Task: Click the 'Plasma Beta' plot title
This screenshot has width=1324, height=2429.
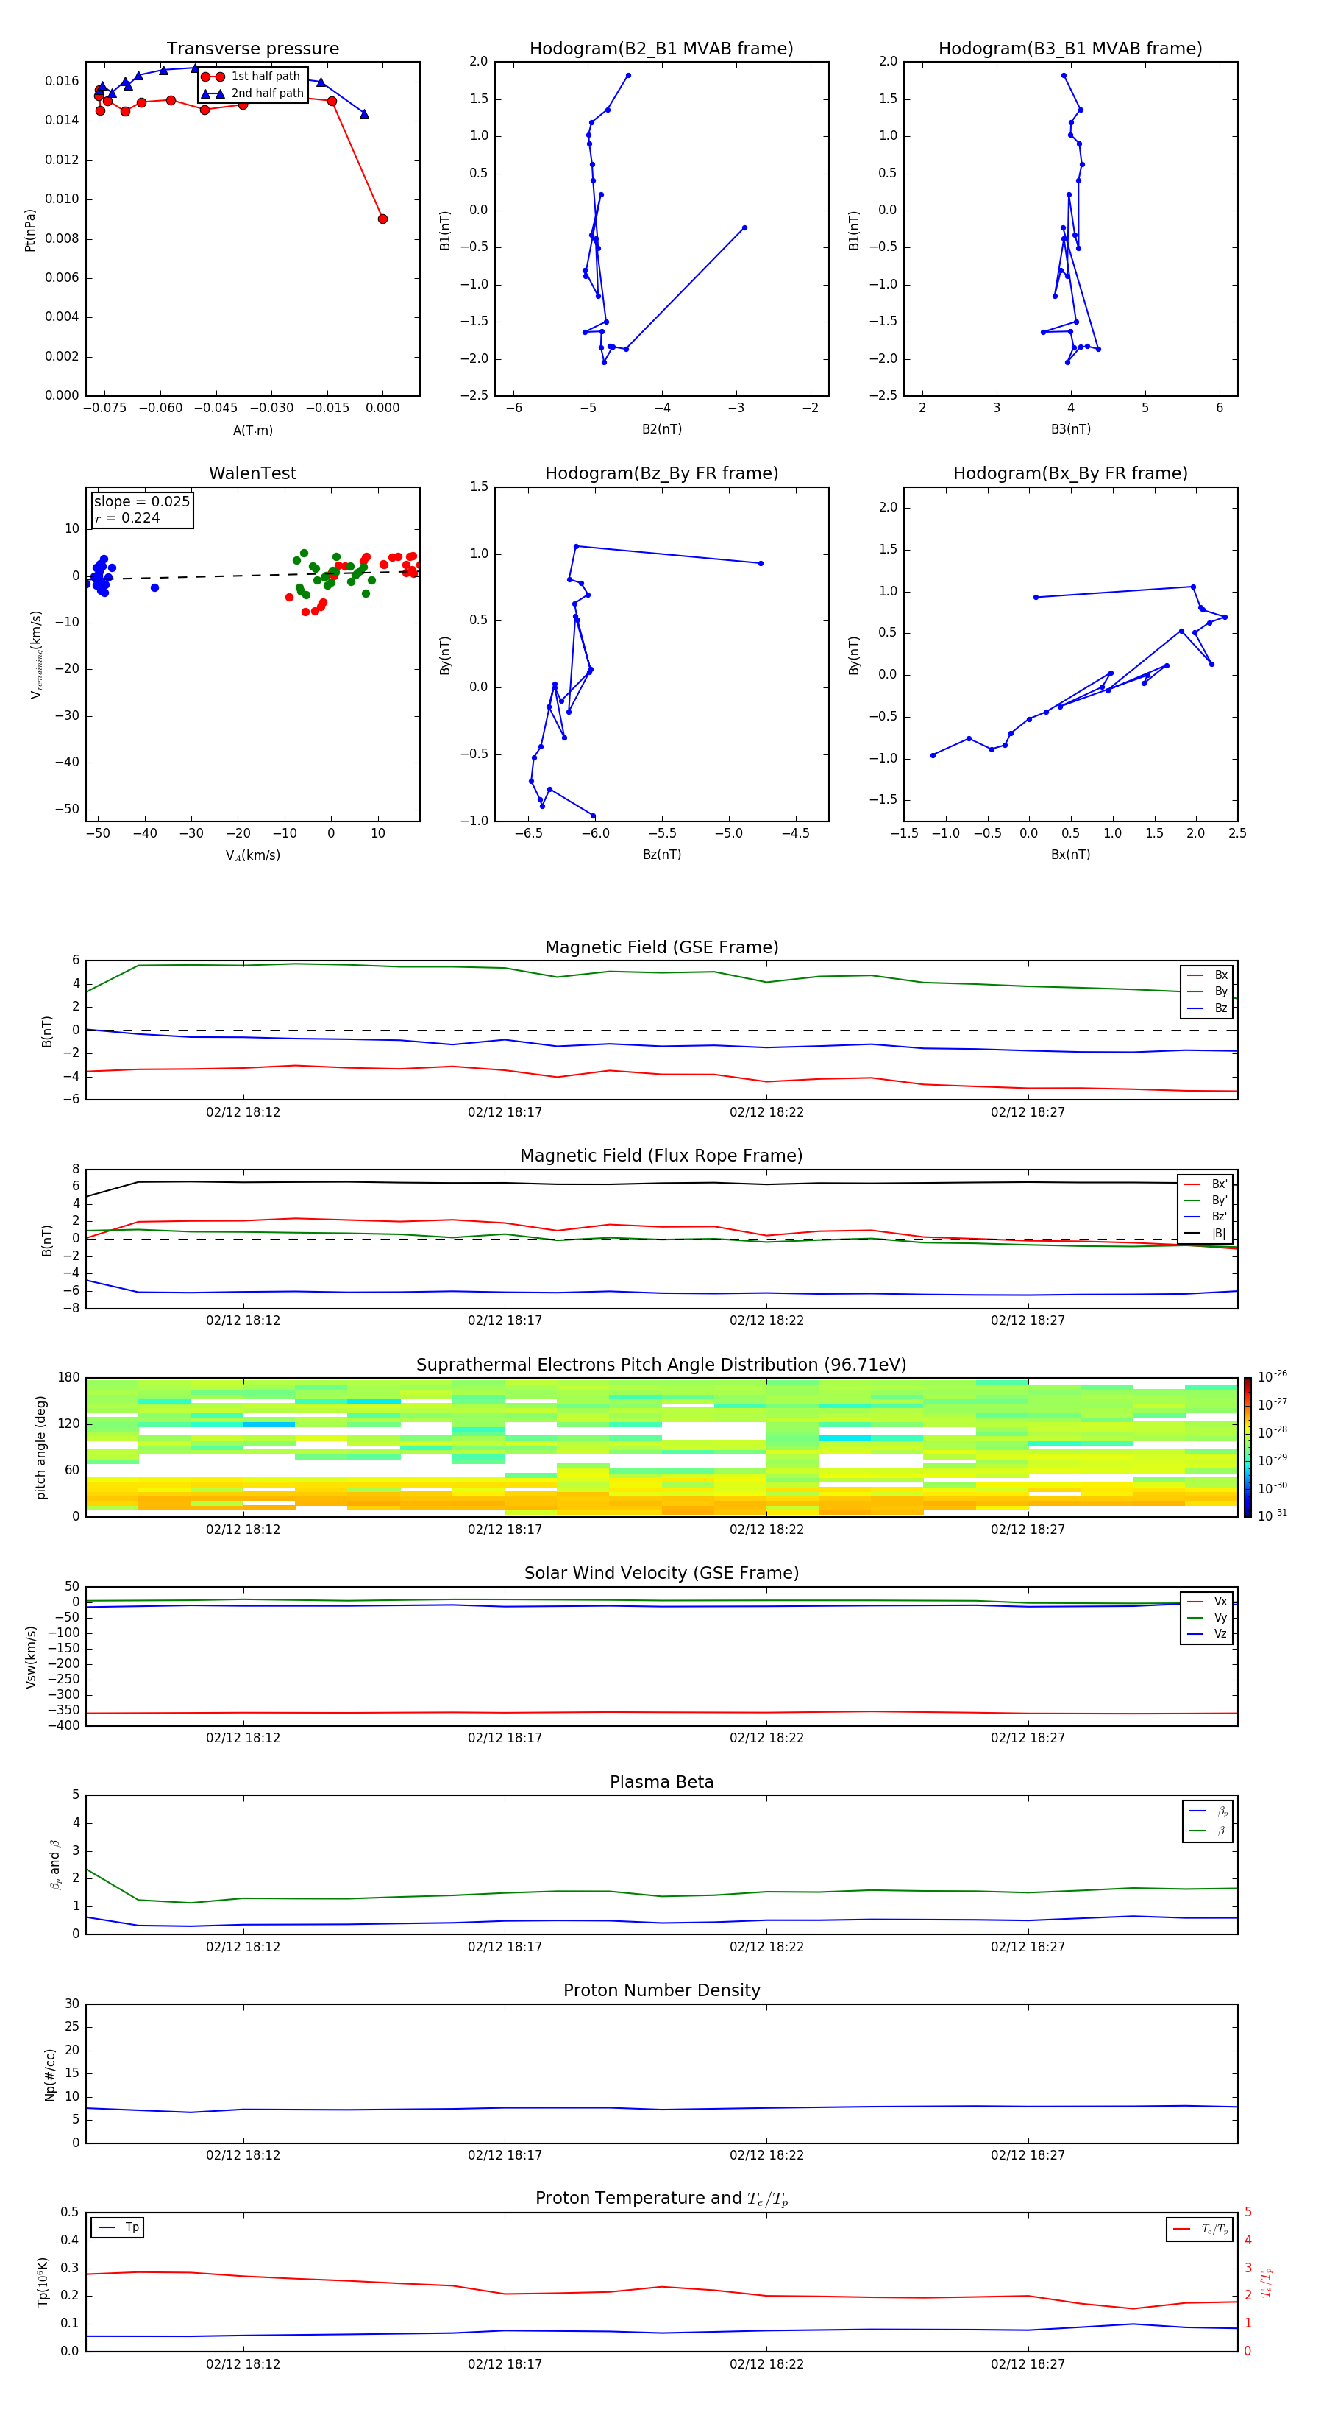Action: click(661, 1782)
